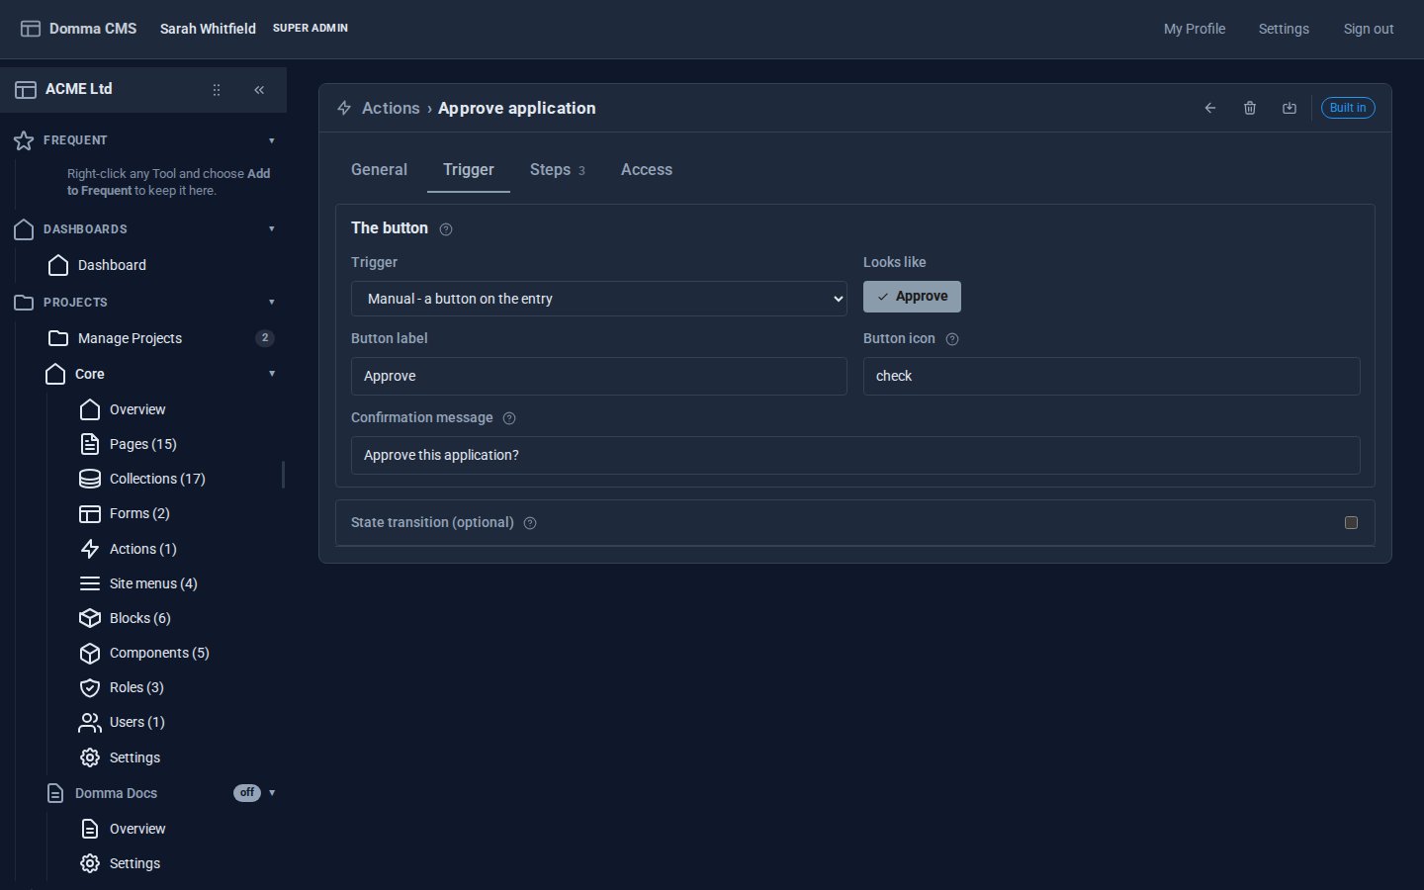Open the State transition help icon

click(x=530, y=523)
